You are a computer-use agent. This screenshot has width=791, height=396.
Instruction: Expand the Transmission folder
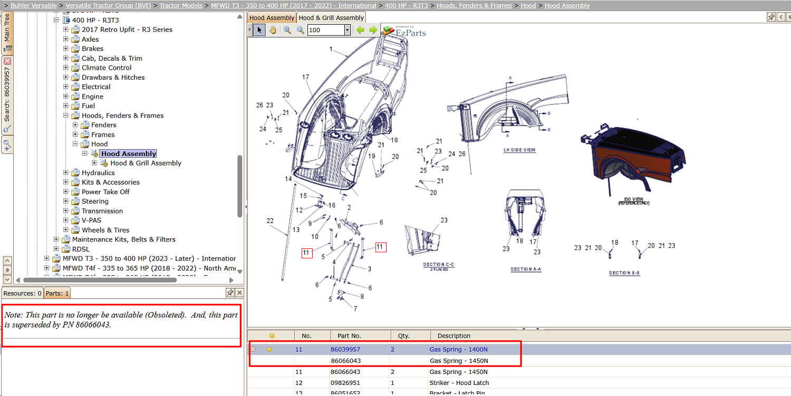[66, 211]
